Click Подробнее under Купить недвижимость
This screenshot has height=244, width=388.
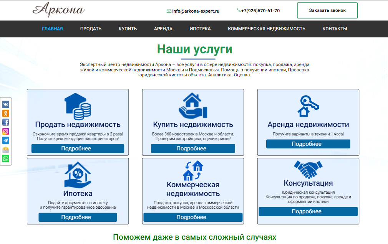coord(193,148)
